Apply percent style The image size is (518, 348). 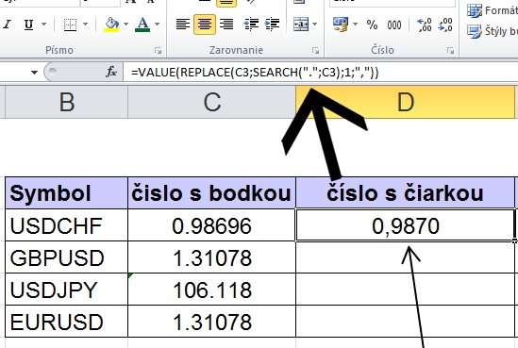pos(372,25)
